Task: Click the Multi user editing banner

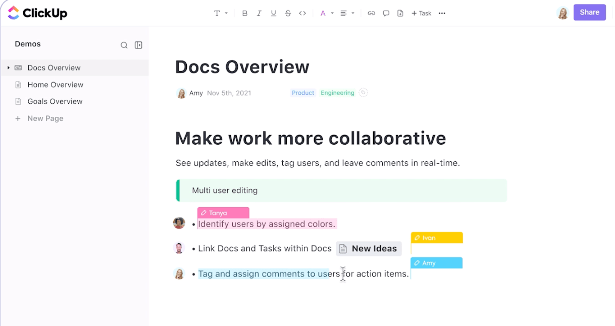Action: click(341, 190)
